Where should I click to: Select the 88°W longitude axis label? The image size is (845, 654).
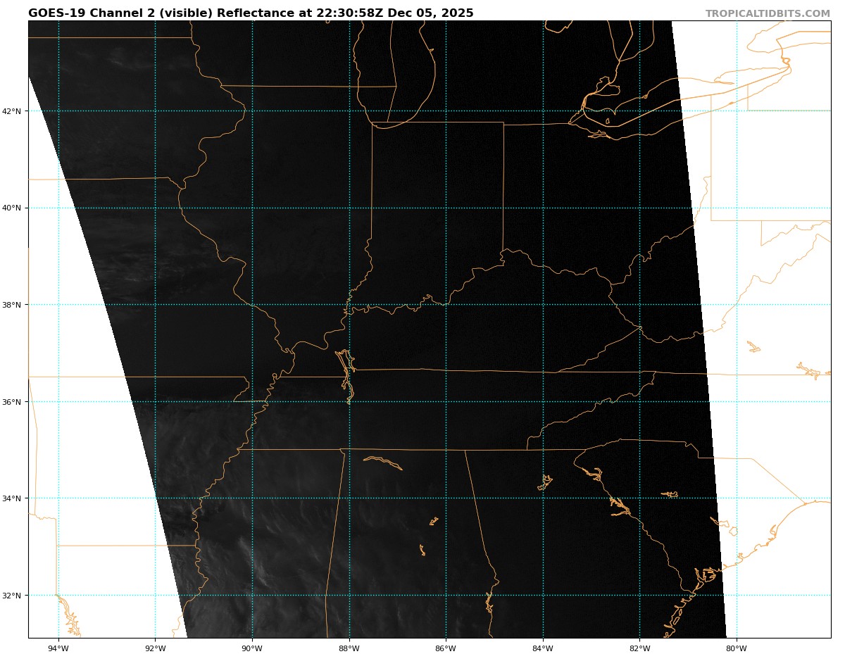click(349, 648)
